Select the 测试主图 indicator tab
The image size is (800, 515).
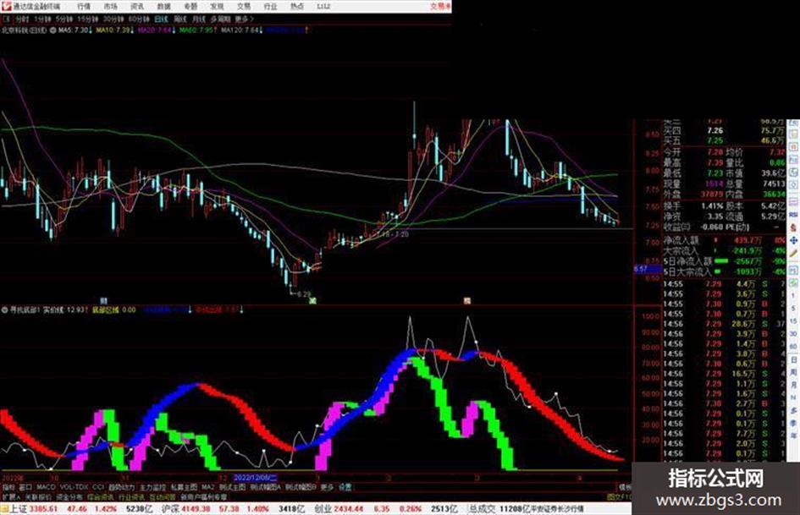[232, 487]
